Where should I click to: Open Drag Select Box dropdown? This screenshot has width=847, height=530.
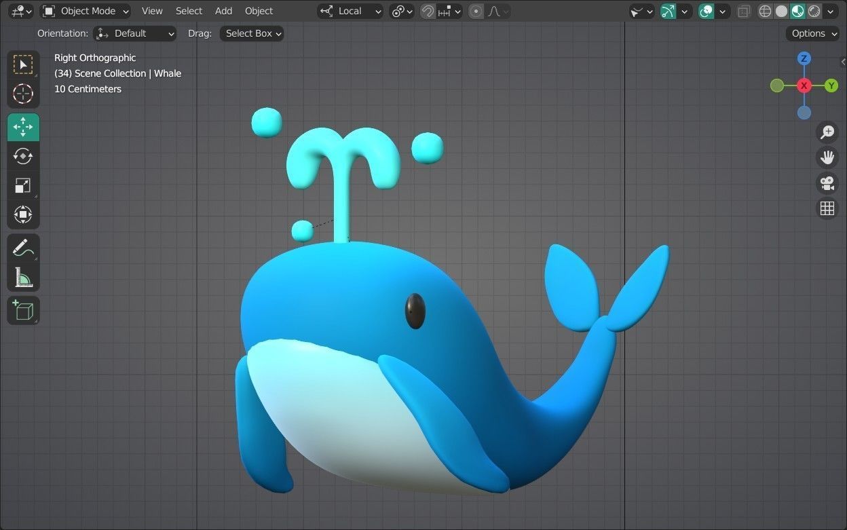tap(251, 33)
